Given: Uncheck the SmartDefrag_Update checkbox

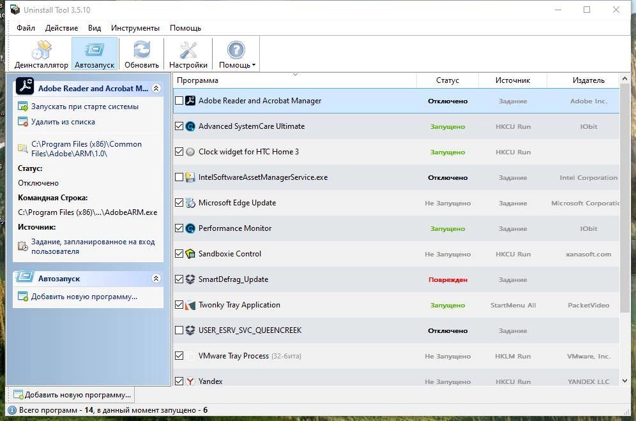Looking at the screenshot, I should pos(179,279).
